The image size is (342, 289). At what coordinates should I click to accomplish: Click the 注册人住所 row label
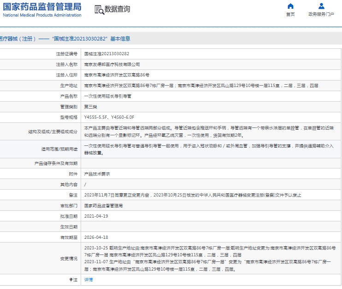tap(67, 75)
